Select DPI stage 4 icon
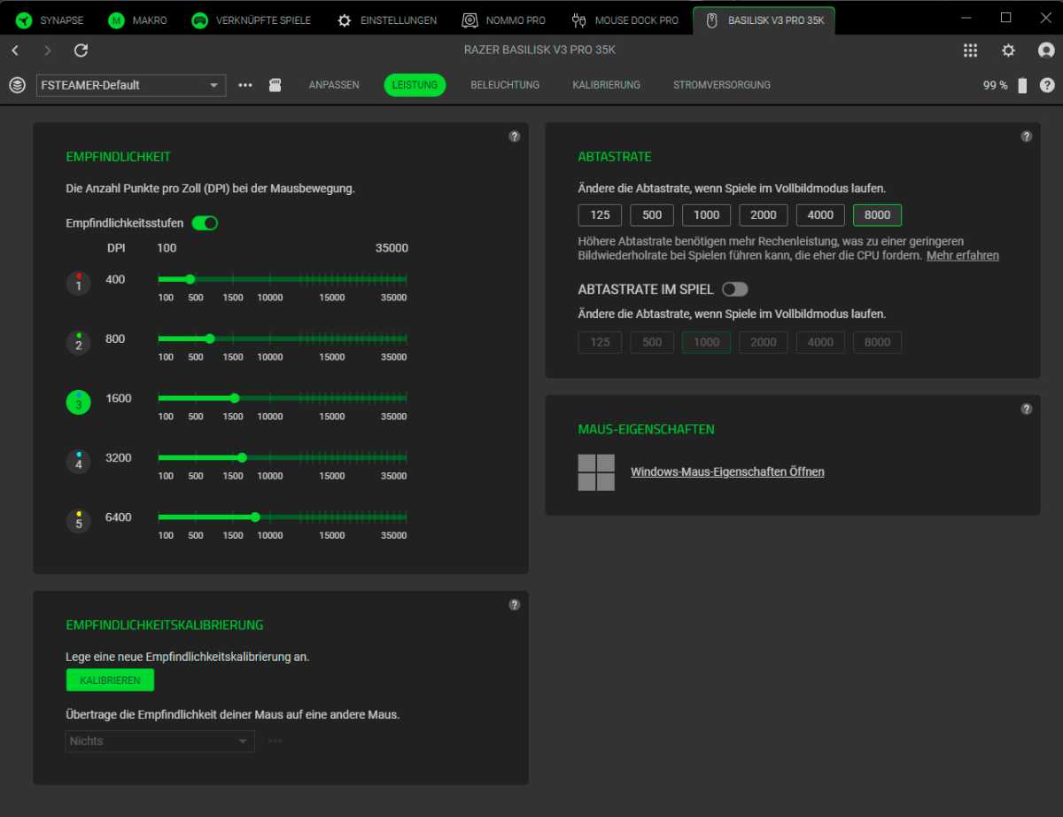1063x817 pixels. click(78, 462)
